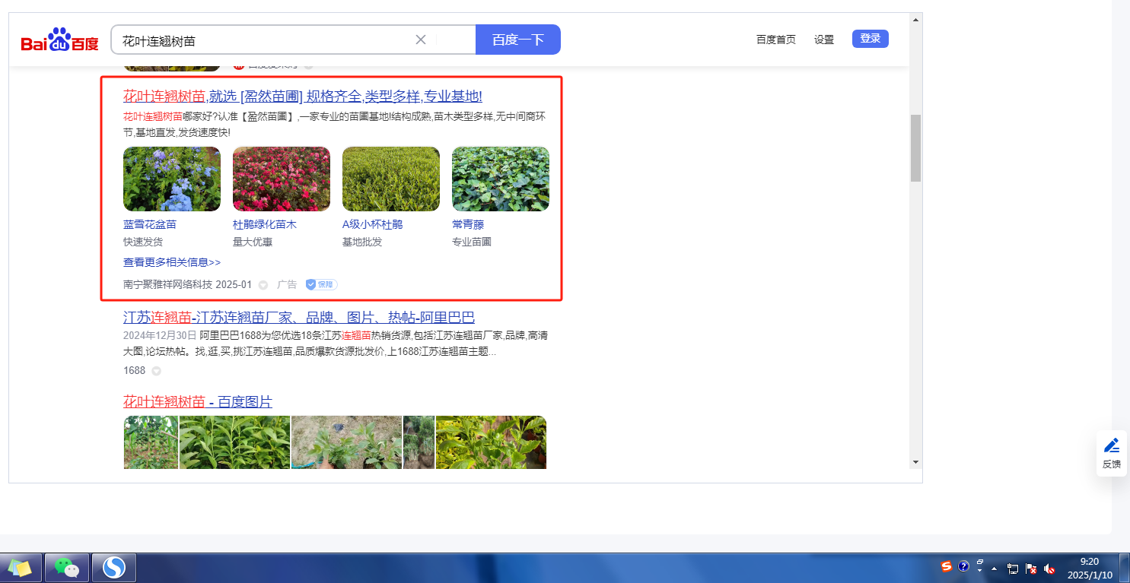Click the muted volume speaker icon

coord(1049,569)
